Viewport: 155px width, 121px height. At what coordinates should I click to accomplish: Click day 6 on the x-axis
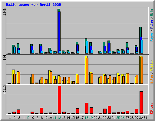tap(33, 118)
